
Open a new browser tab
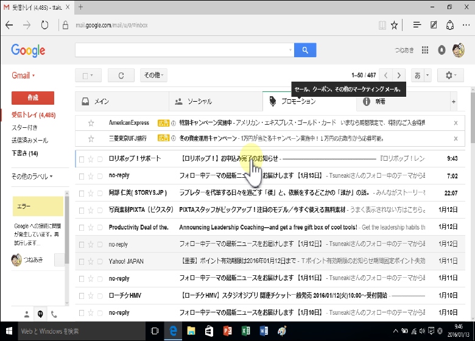tap(80, 7)
